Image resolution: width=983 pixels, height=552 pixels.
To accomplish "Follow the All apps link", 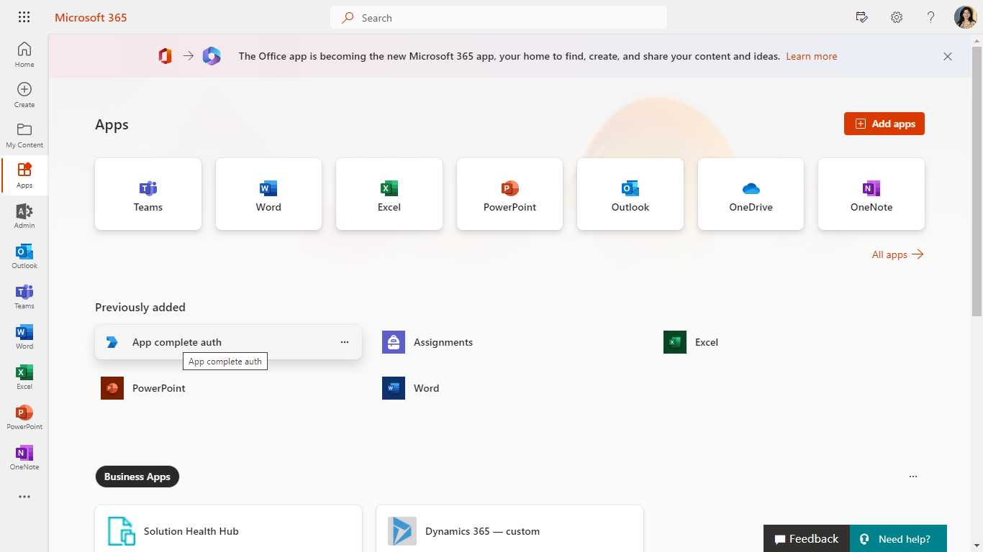I will (x=897, y=254).
